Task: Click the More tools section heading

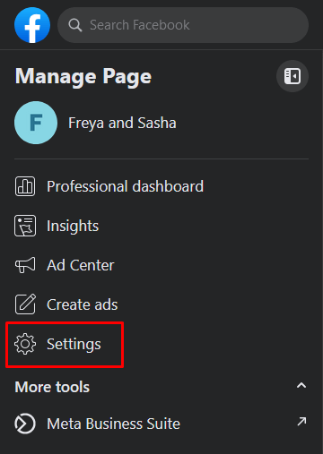Action: [x=52, y=387]
